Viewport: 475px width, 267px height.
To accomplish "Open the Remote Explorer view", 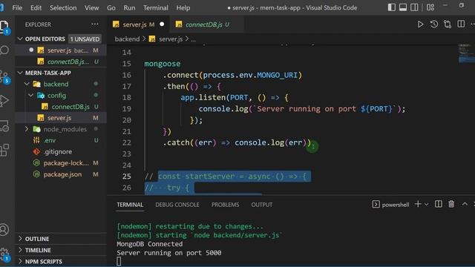I will pos(4,126).
